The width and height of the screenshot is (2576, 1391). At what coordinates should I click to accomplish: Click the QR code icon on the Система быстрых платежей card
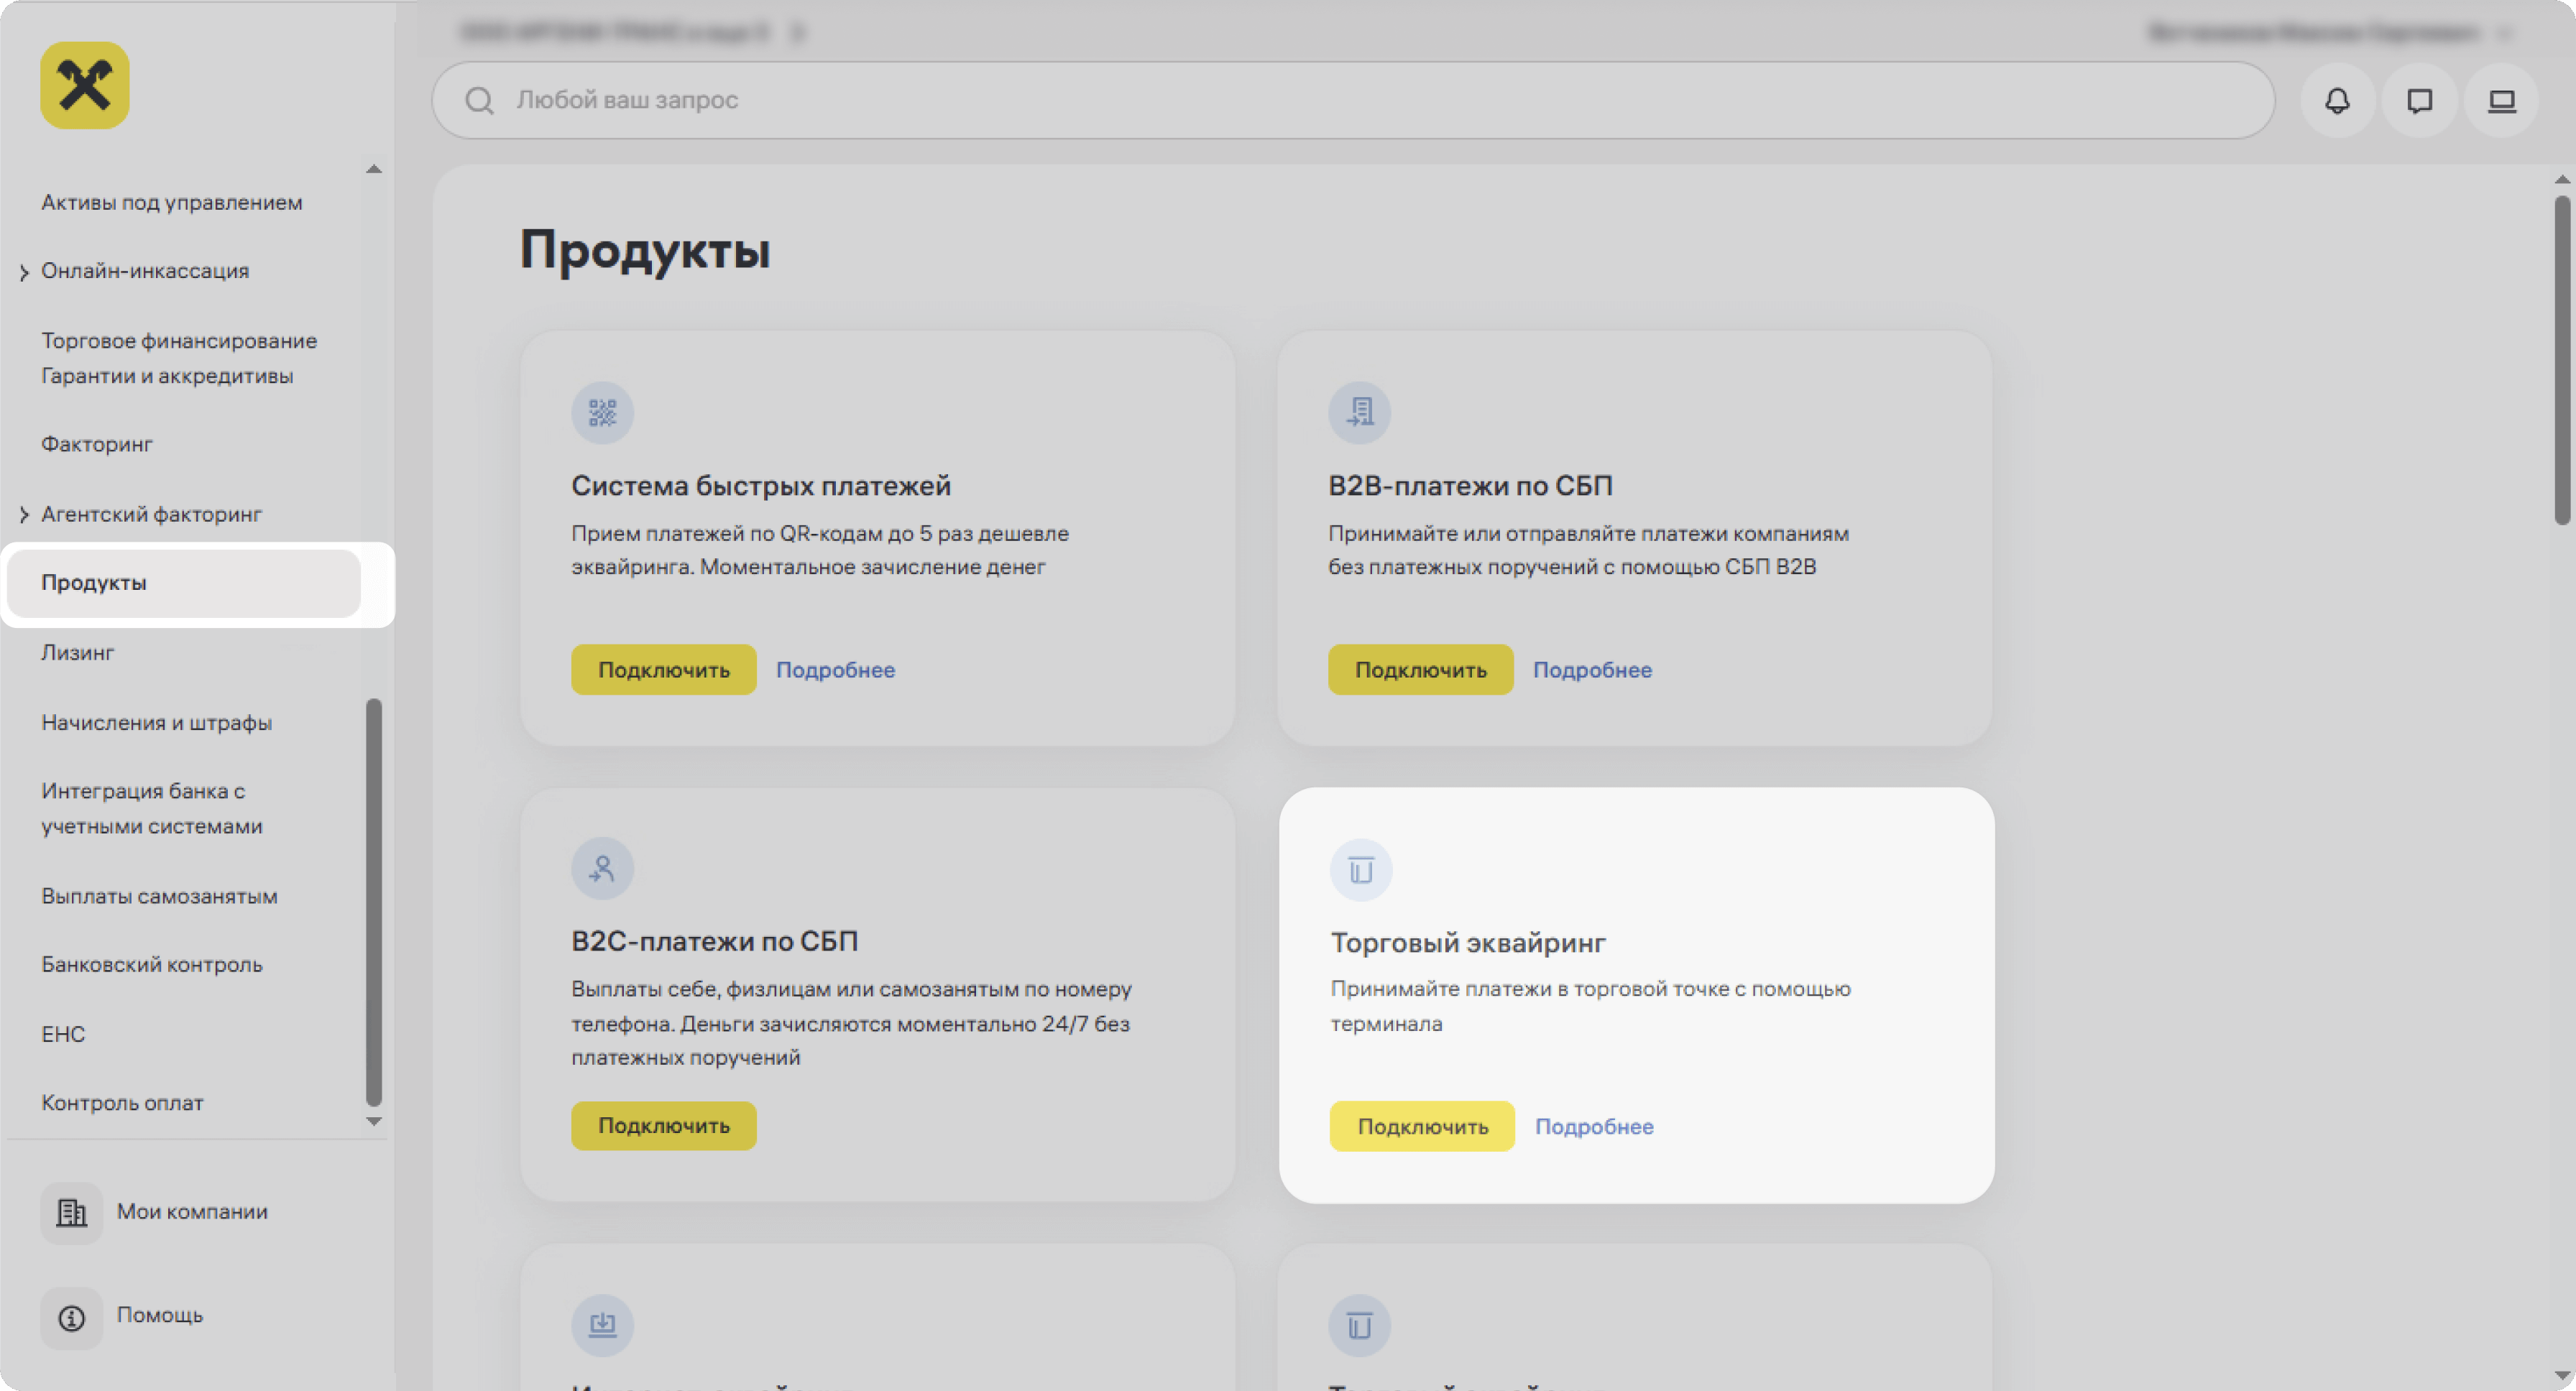click(x=602, y=412)
